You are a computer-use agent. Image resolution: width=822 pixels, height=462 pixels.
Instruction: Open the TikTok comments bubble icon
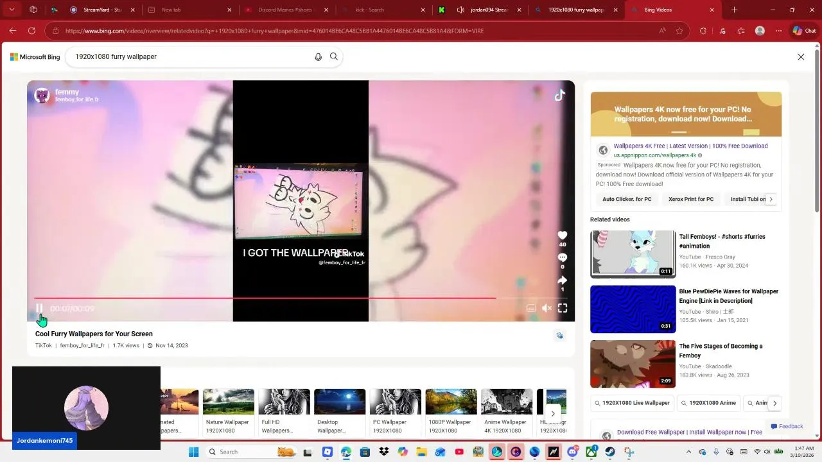pyautogui.click(x=563, y=257)
